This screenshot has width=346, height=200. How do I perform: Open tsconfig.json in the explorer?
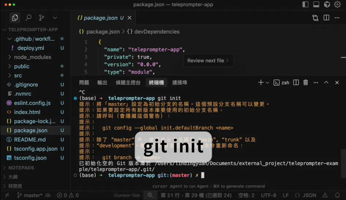click(x=30, y=158)
